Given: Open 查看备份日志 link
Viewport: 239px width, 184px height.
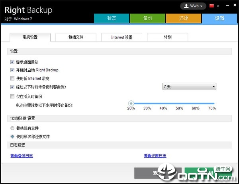Looking at the screenshot, I should (x=22, y=156).
